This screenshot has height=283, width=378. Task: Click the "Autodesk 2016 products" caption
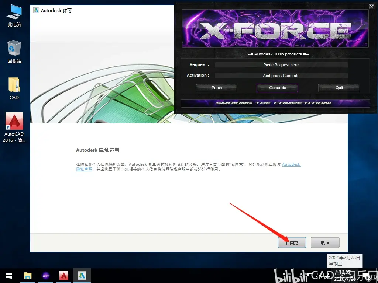click(x=278, y=54)
